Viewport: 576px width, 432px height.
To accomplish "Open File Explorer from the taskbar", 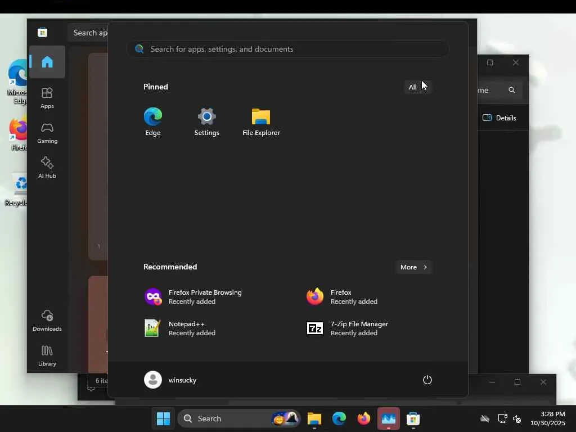I will pos(314,418).
